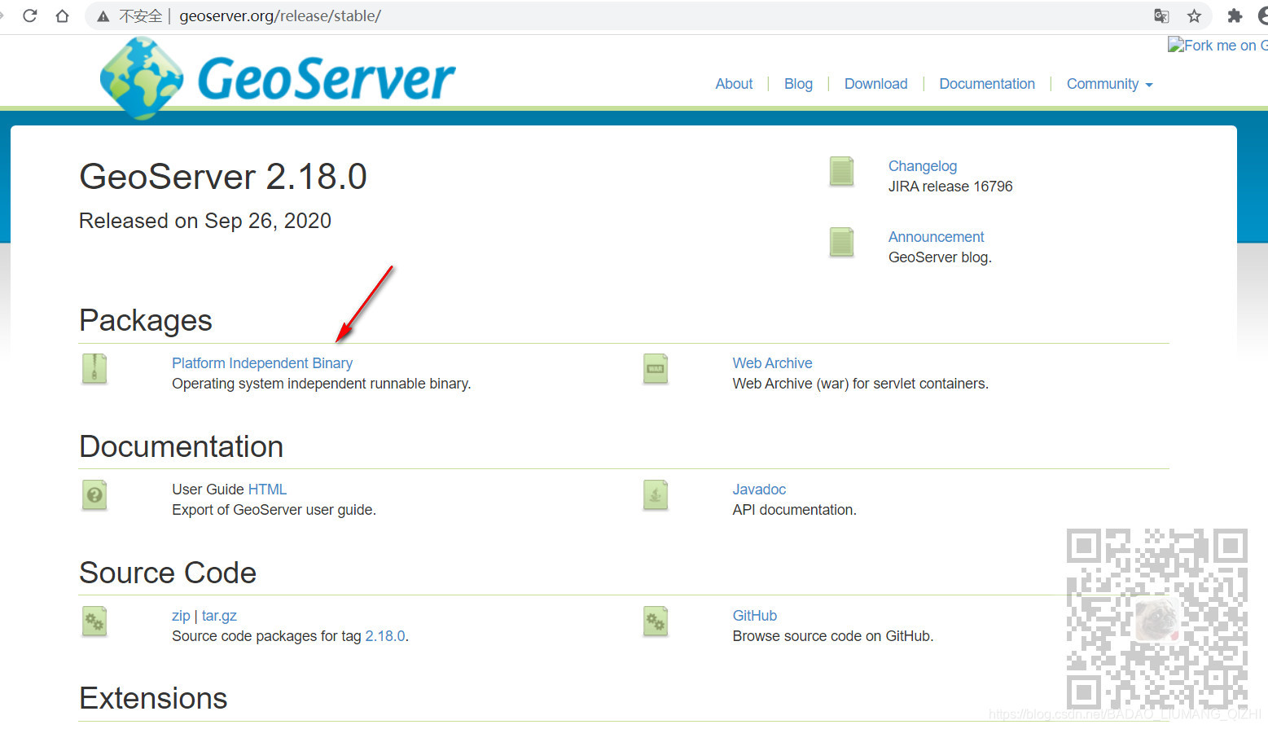Open the About menu item
The image size is (1268, 729).
click(x=734, y=84)
